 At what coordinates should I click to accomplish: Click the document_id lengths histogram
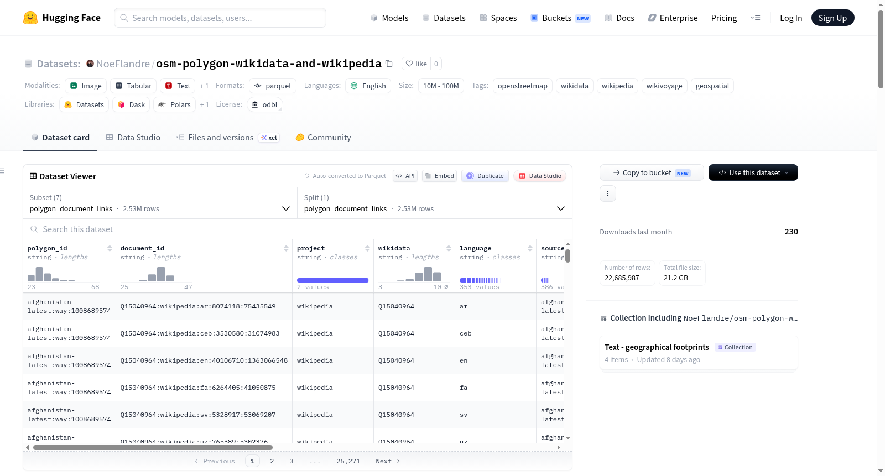tap(157, 274)
